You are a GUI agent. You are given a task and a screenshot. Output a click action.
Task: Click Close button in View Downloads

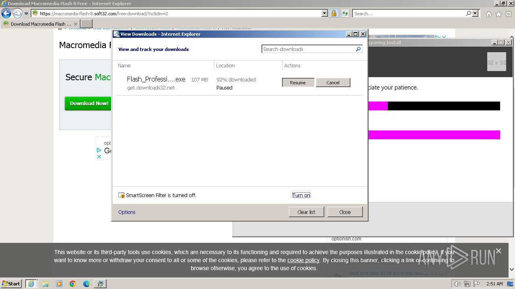345,212
